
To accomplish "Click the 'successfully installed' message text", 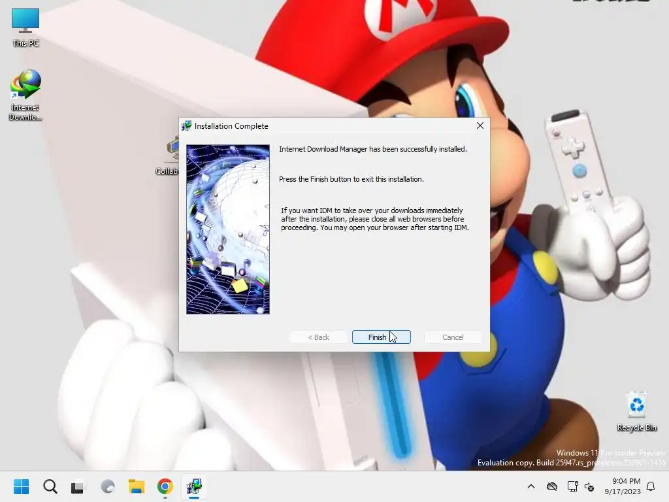I will 373,149.
